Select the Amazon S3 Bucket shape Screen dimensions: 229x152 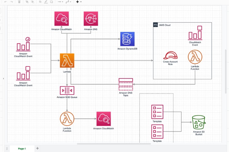[199, 122]
